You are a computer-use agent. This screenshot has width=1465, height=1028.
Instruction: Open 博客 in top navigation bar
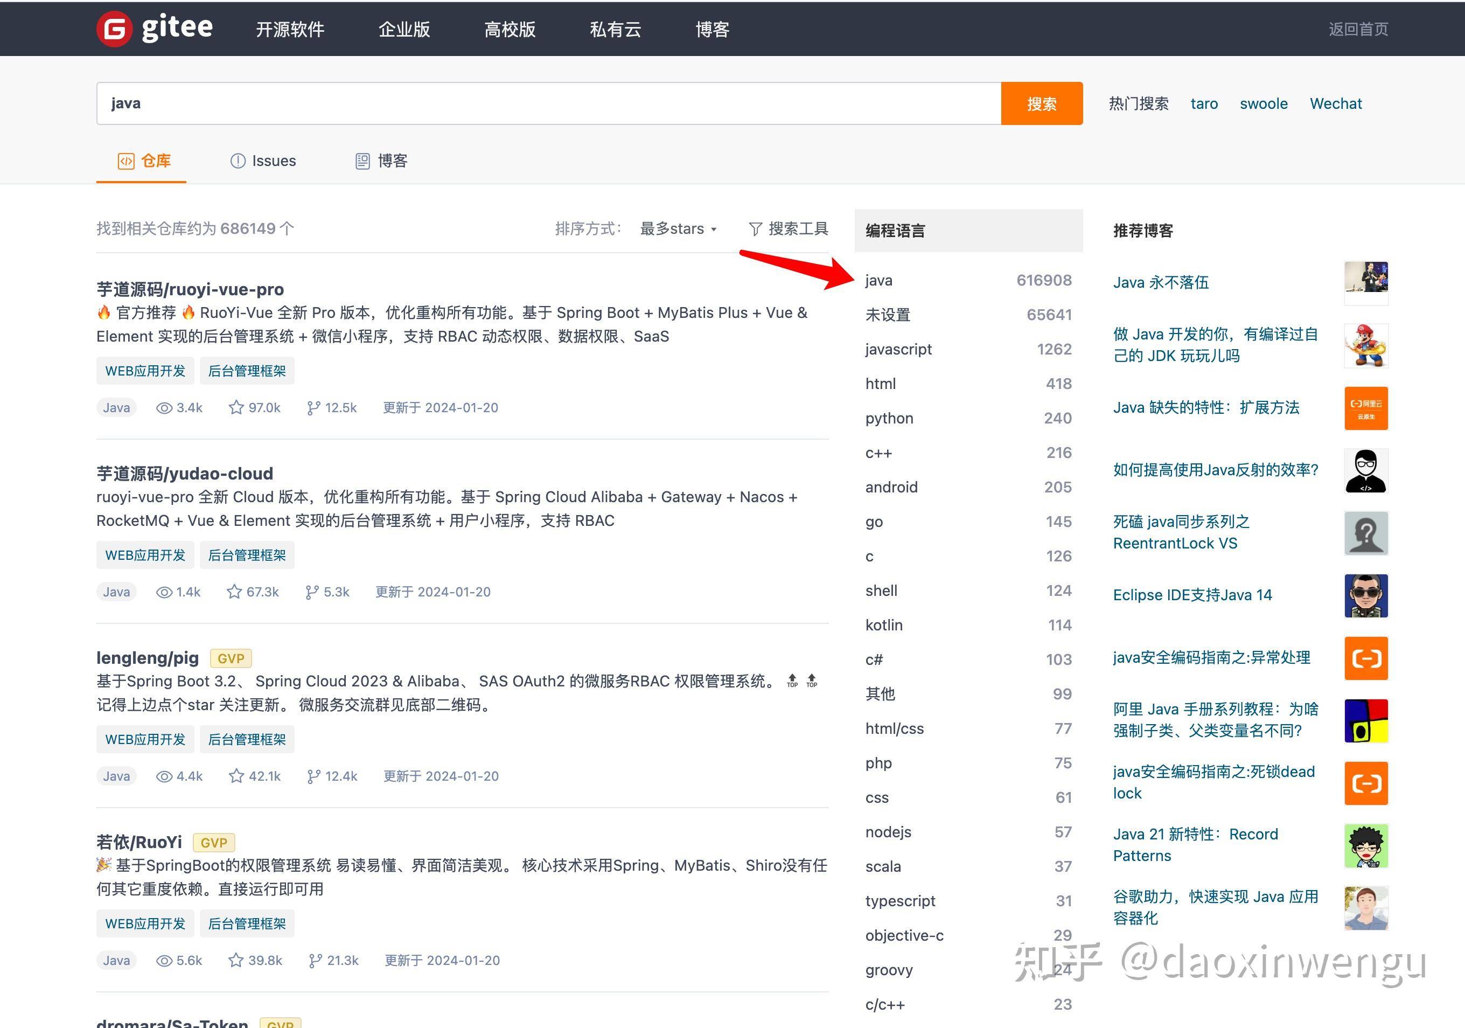(x=712, y=29)
